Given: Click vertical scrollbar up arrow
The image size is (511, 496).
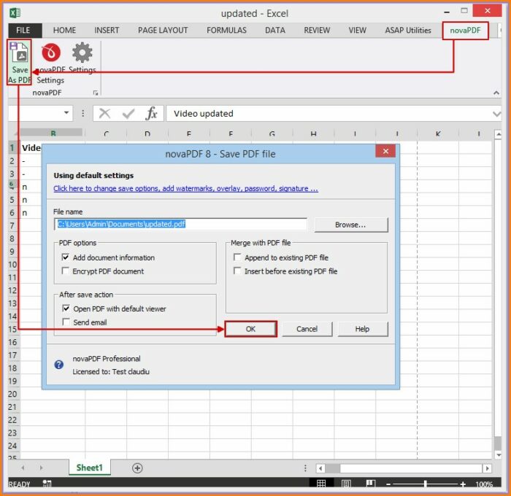Looking at the screenshot, I should (x=498, y=134).
